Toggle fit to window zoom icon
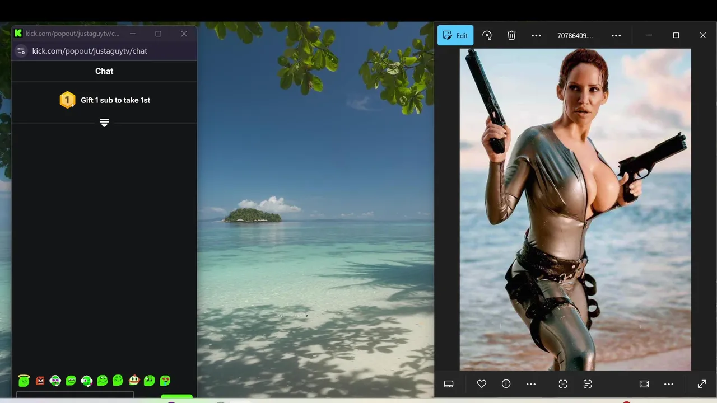Screen dimensions: 717x403 tap(644, 384)
